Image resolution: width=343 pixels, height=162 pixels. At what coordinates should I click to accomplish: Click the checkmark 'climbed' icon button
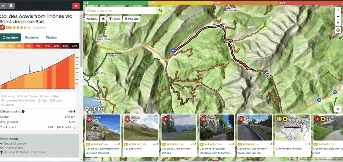coord(3,6)
